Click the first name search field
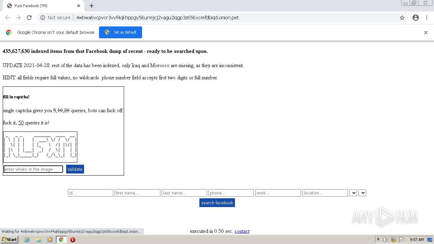 pyautogui.click(x=137, y=193)
